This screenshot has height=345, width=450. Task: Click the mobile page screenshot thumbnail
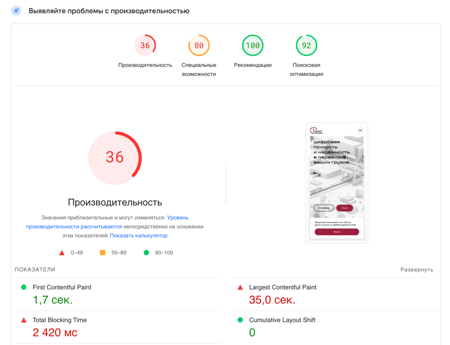tap(337, 183)
